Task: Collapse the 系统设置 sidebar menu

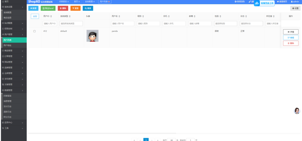Action: [14, 7]
